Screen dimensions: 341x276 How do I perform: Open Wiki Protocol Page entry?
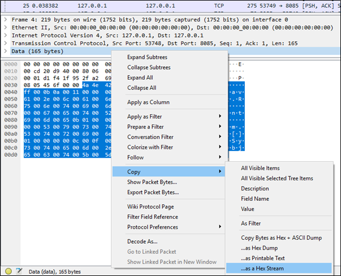pyautogui.click(x=150, y=206)
